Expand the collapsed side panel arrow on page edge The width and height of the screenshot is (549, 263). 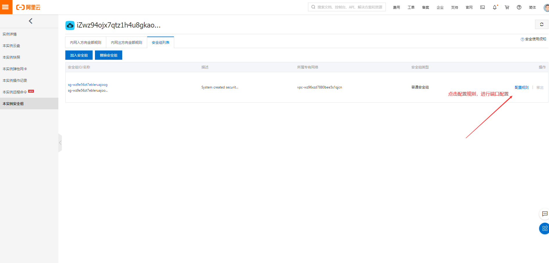tap(60, 143)
